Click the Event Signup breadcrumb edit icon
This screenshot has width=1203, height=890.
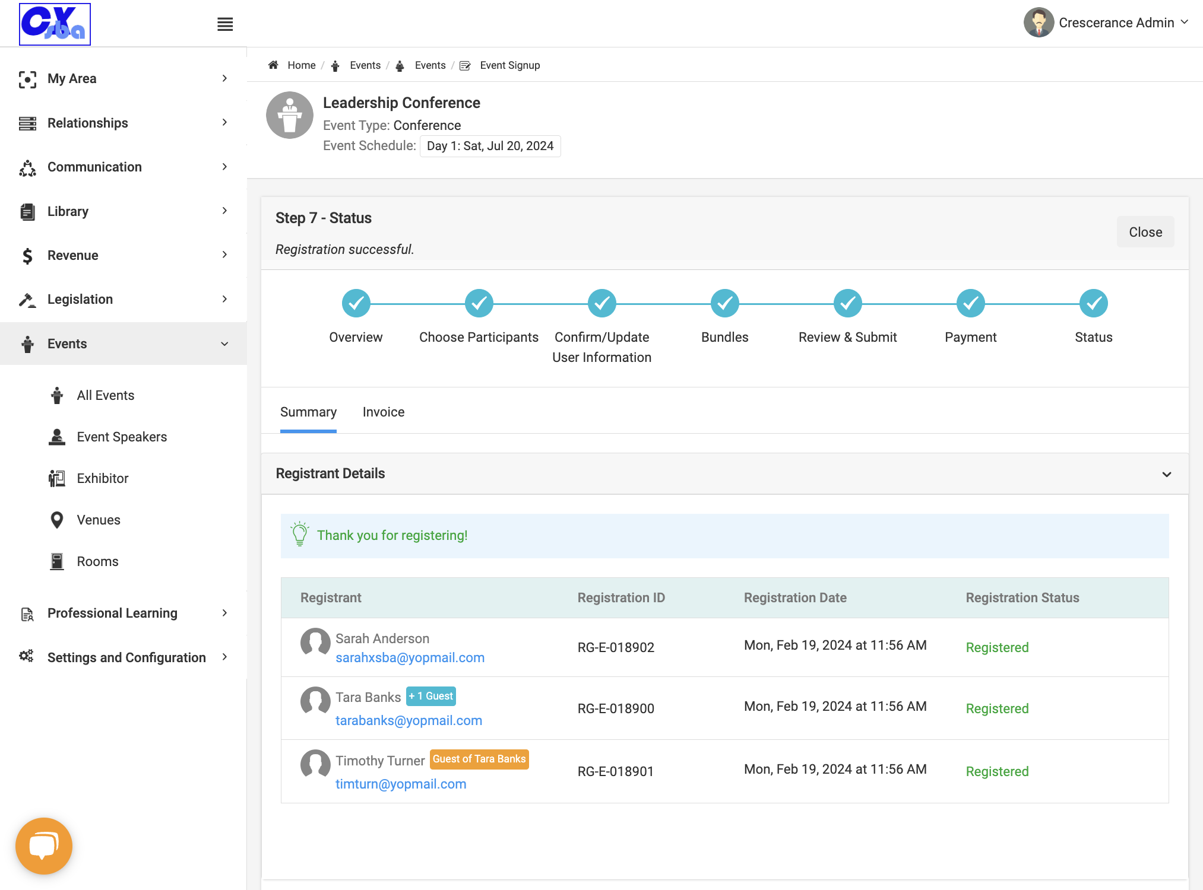click(466, 66)
